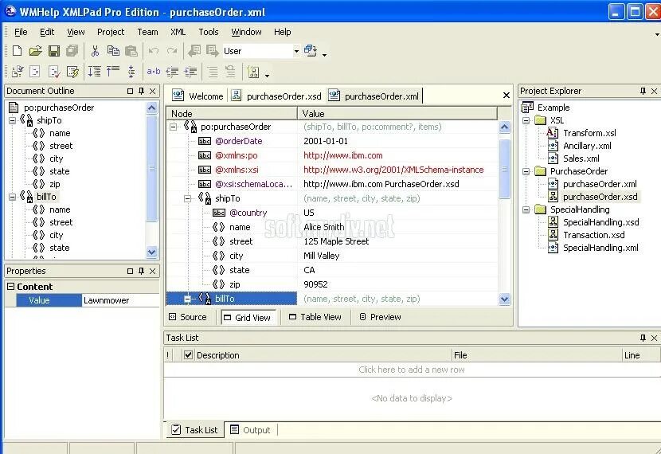
Task: Select the @orderDate attribute row
Action: pos(332,141)
